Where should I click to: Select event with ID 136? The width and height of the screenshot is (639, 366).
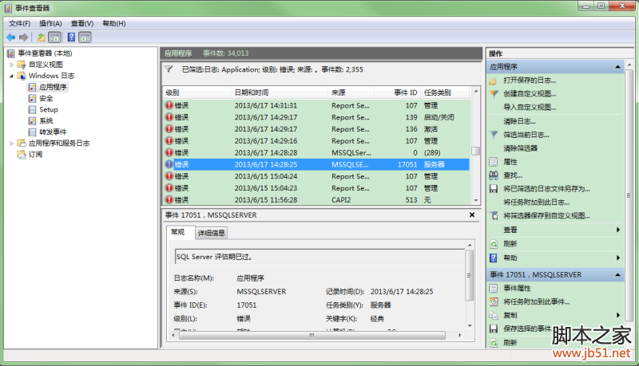tap(316, 129)
